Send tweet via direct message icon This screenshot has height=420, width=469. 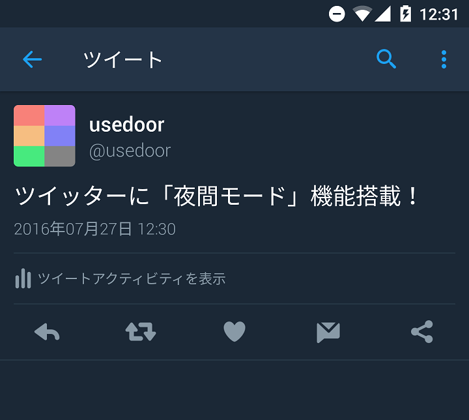tap(328, 332)
